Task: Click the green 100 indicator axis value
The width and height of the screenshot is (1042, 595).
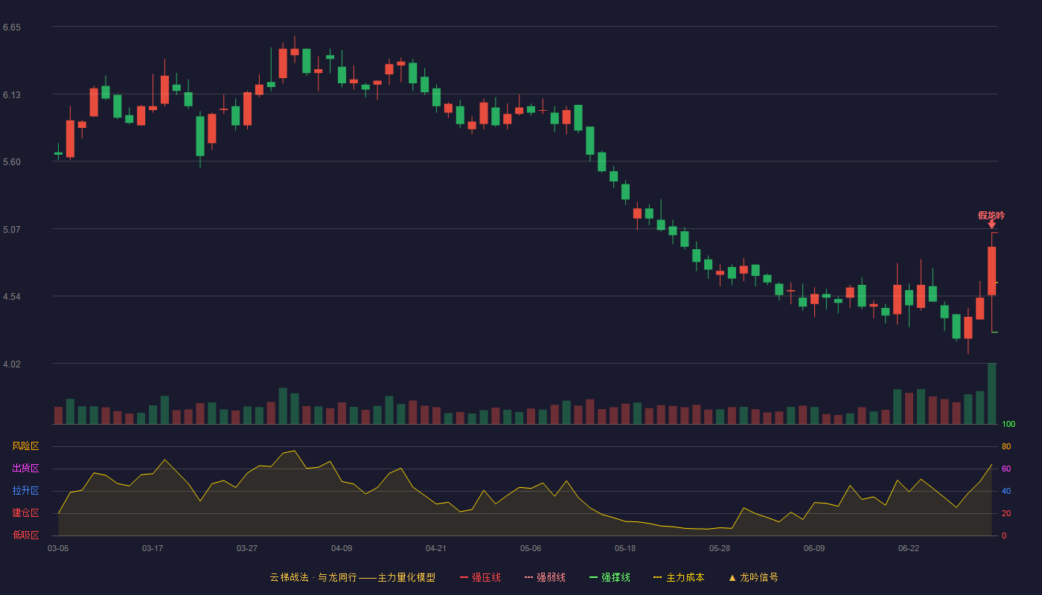Action: [1009, 424]
